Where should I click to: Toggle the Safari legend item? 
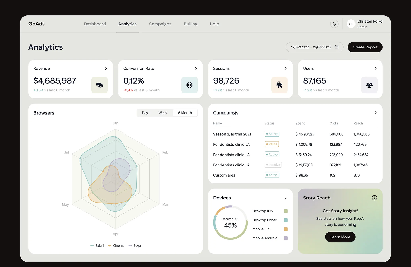(97, 246)
